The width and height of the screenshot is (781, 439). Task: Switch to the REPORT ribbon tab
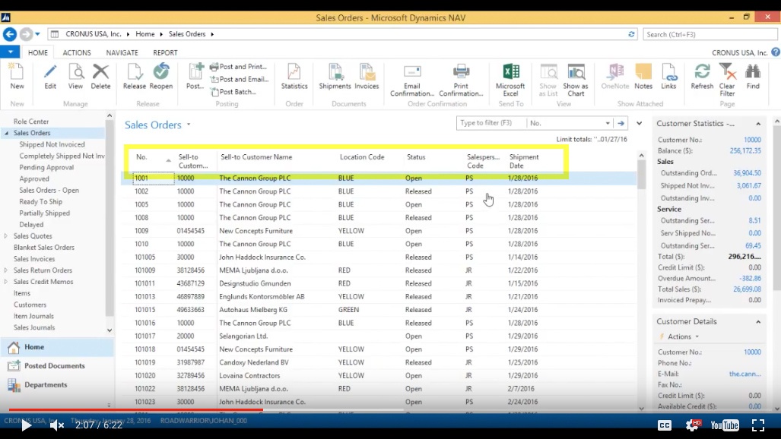(165, 52)
